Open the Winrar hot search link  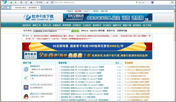tap(85, 31)
